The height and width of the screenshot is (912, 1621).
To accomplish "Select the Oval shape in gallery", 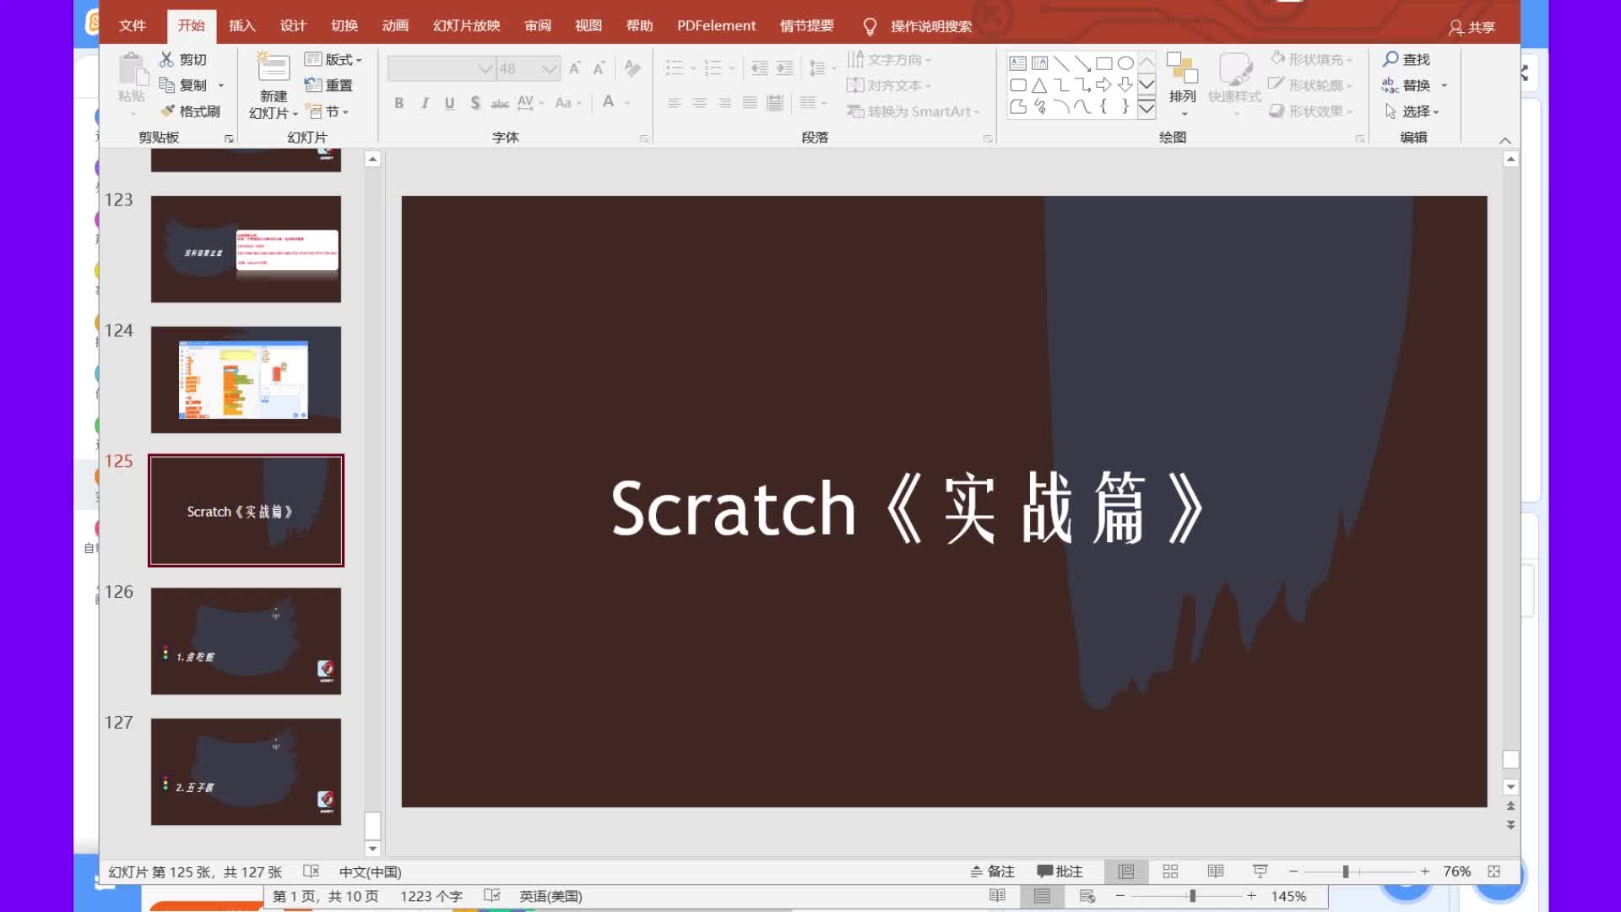I will (1125, 63).
